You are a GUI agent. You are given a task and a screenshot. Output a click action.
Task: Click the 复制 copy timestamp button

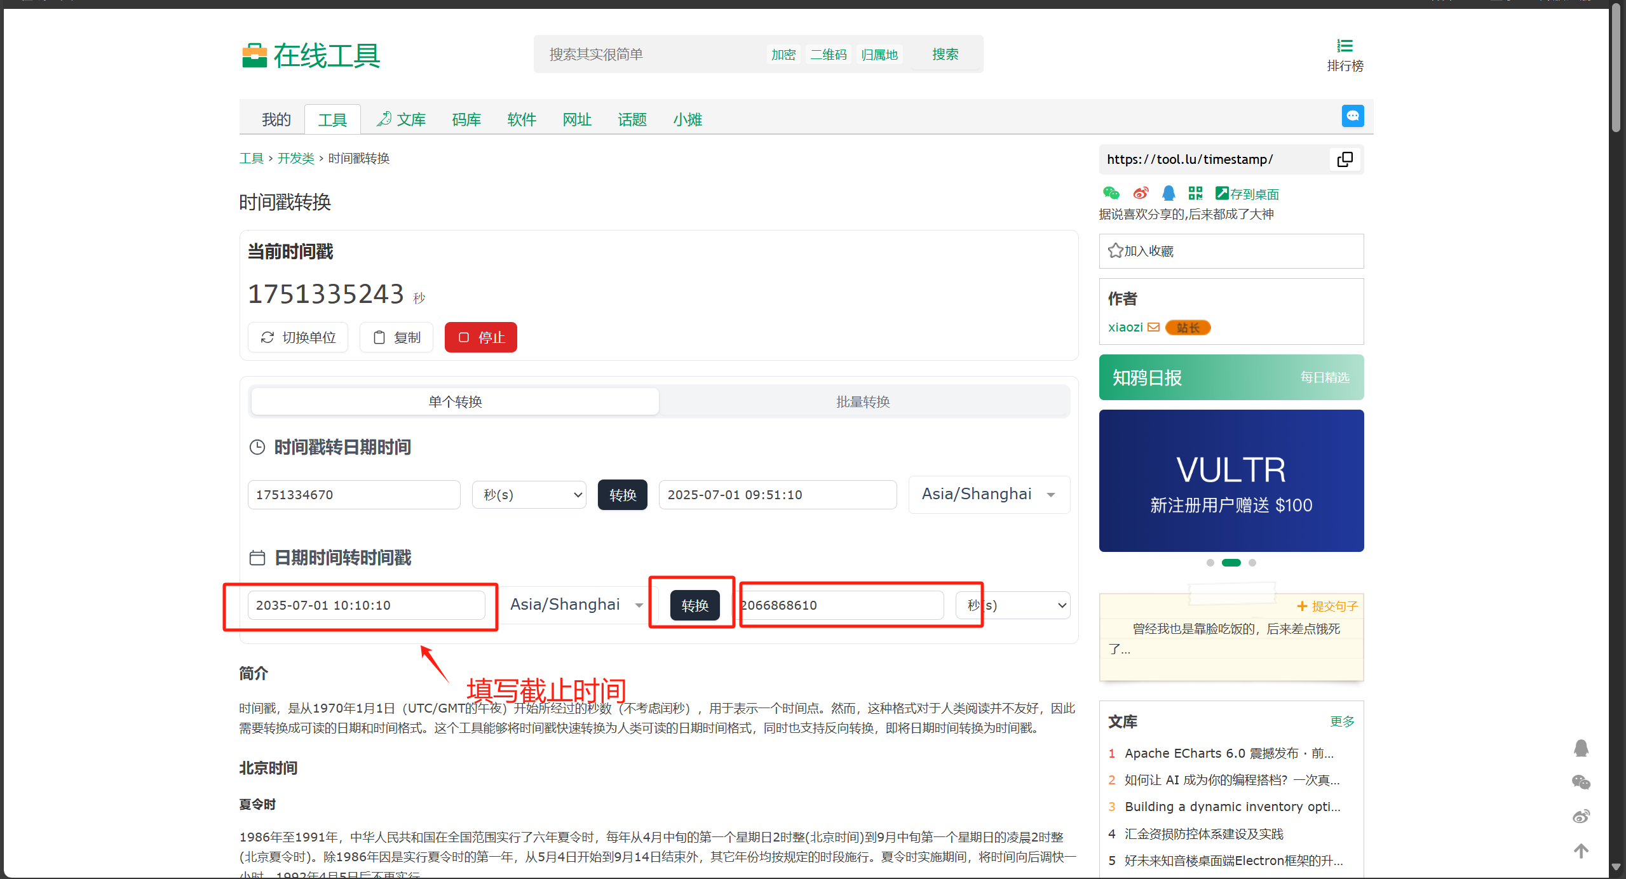(x=396, y=337)
